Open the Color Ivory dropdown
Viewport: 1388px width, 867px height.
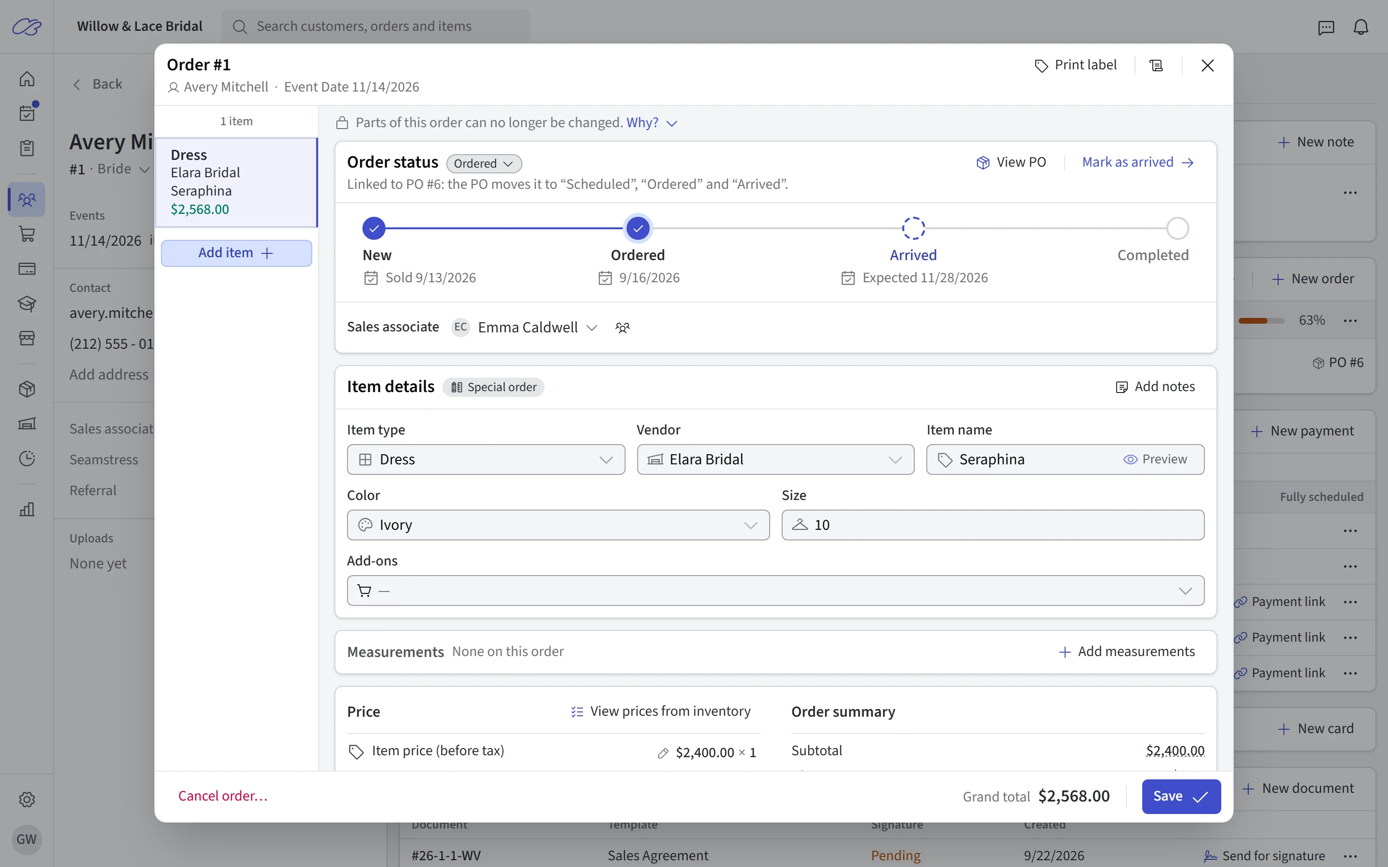558,525
